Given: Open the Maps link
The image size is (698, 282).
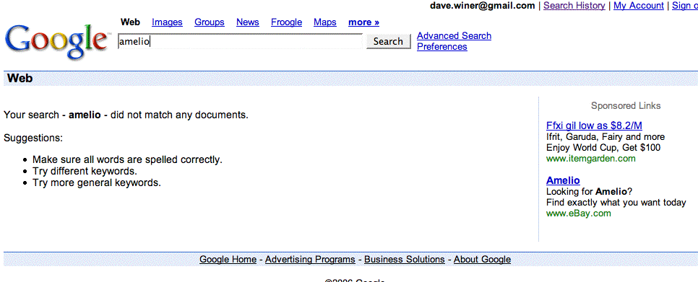Looking at the screenshot, I should (x=325, y=22).
